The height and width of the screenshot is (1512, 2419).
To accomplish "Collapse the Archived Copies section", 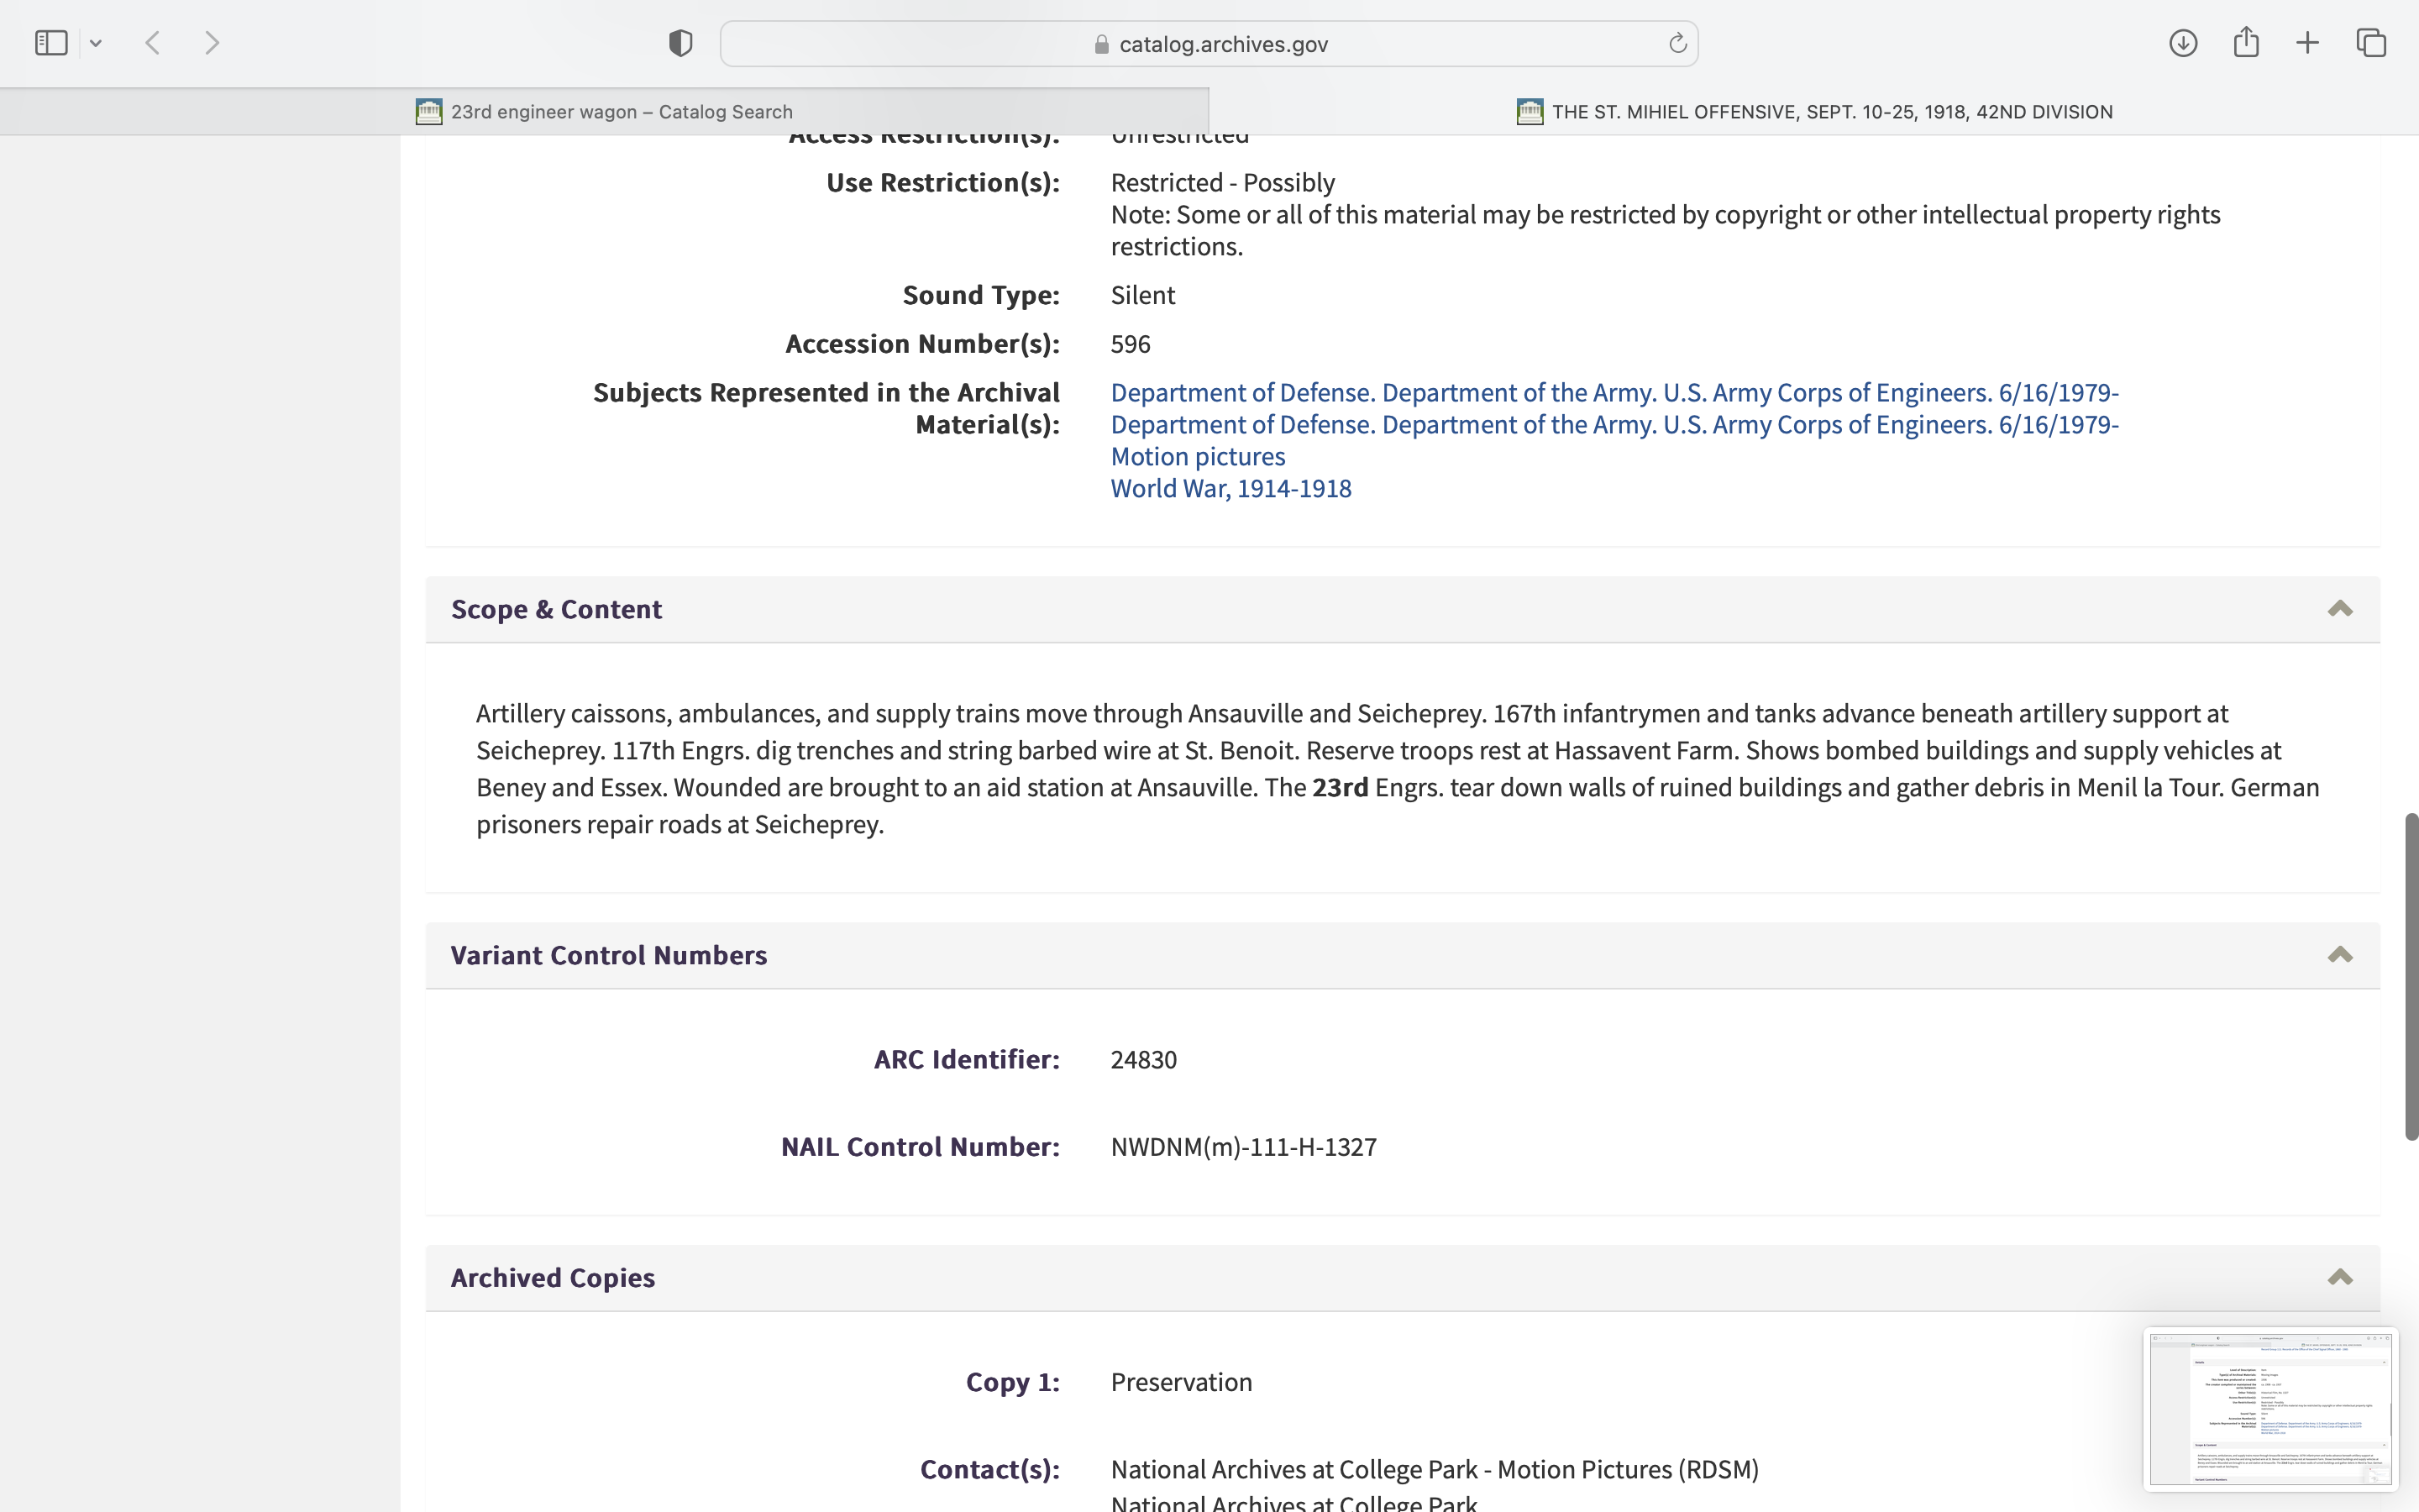I will (2339, 1277).
